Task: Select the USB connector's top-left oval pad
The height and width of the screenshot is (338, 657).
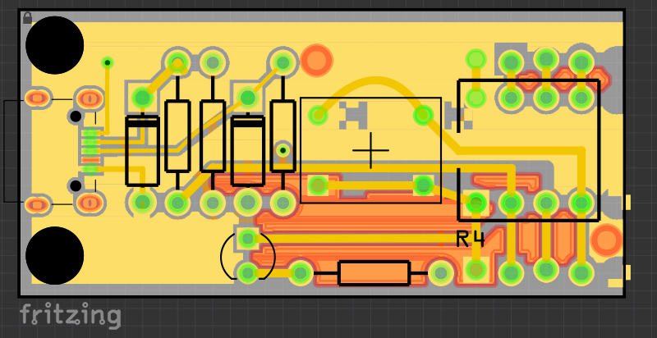Action: (34, 98)
